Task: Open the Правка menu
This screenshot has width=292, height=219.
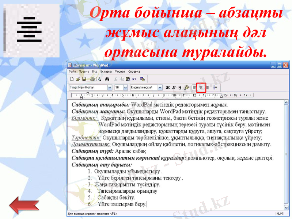Action: pos(84,72)
